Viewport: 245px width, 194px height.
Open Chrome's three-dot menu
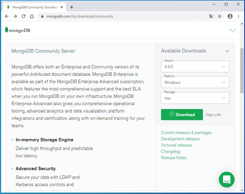(x=238, y=17)
